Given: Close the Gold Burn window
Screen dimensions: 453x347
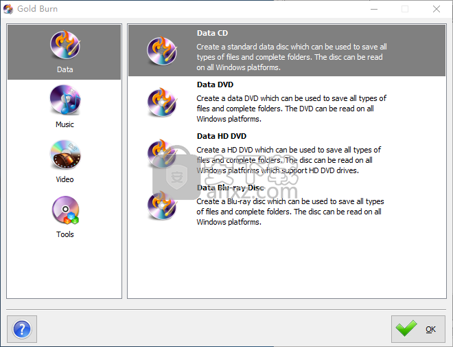Looking at the screenshot, I should (437, 9).
